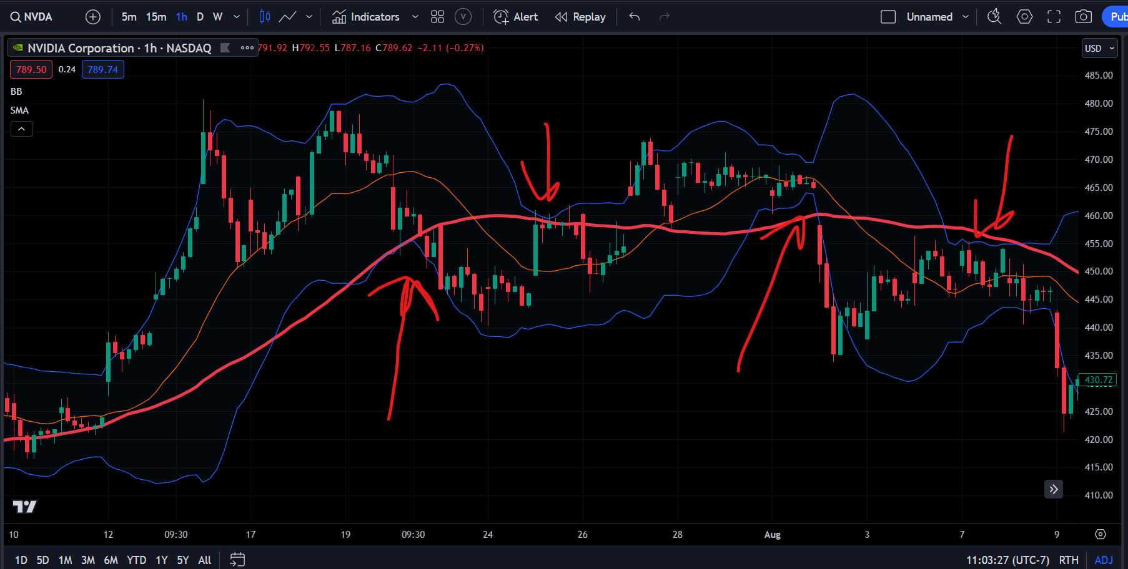Open the USD currency dropdown
Image resolution: width=1128 pixels, height=569 pixels.
[x=1099, y=48]
